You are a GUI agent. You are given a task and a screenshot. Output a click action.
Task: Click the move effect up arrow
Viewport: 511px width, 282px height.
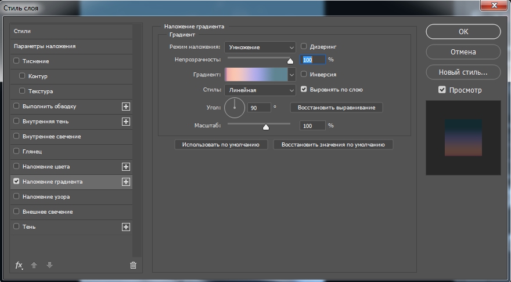tap(34, 265)
